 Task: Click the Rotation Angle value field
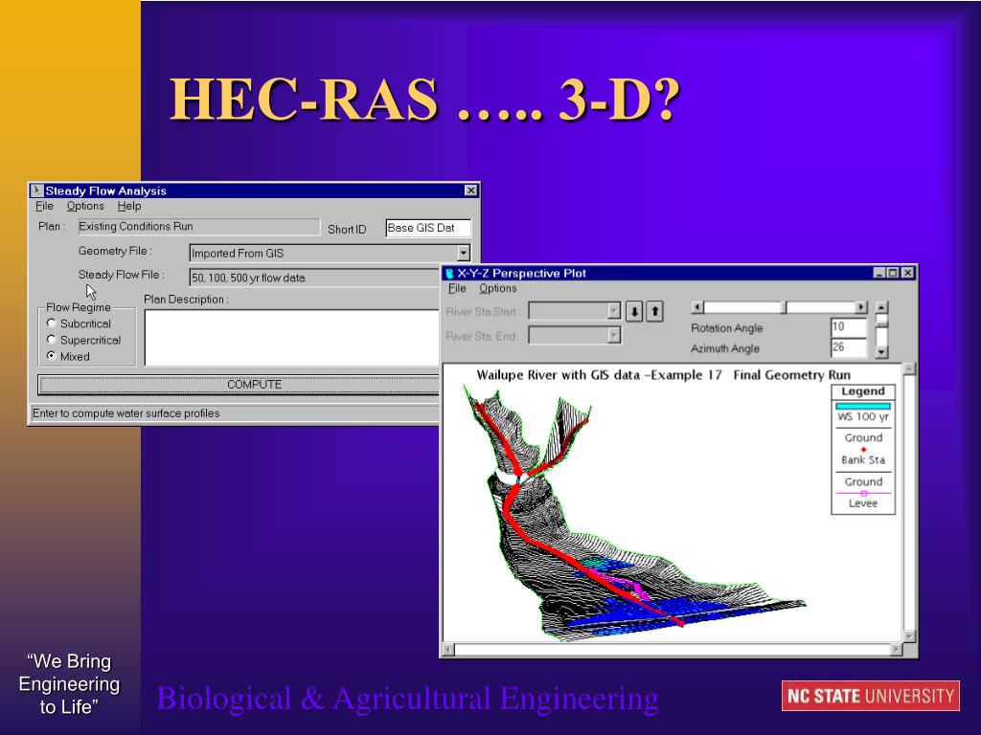tap(849, 327)
